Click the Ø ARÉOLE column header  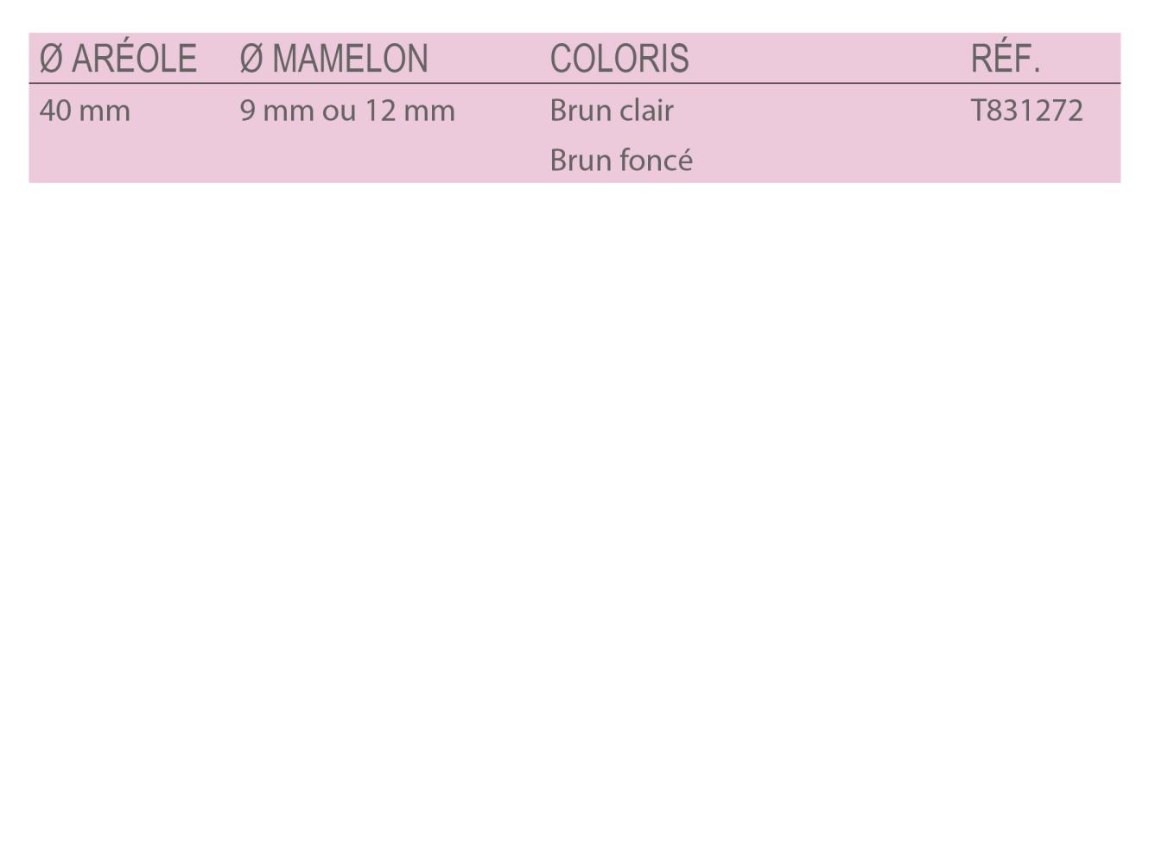[x=118, y=59]
